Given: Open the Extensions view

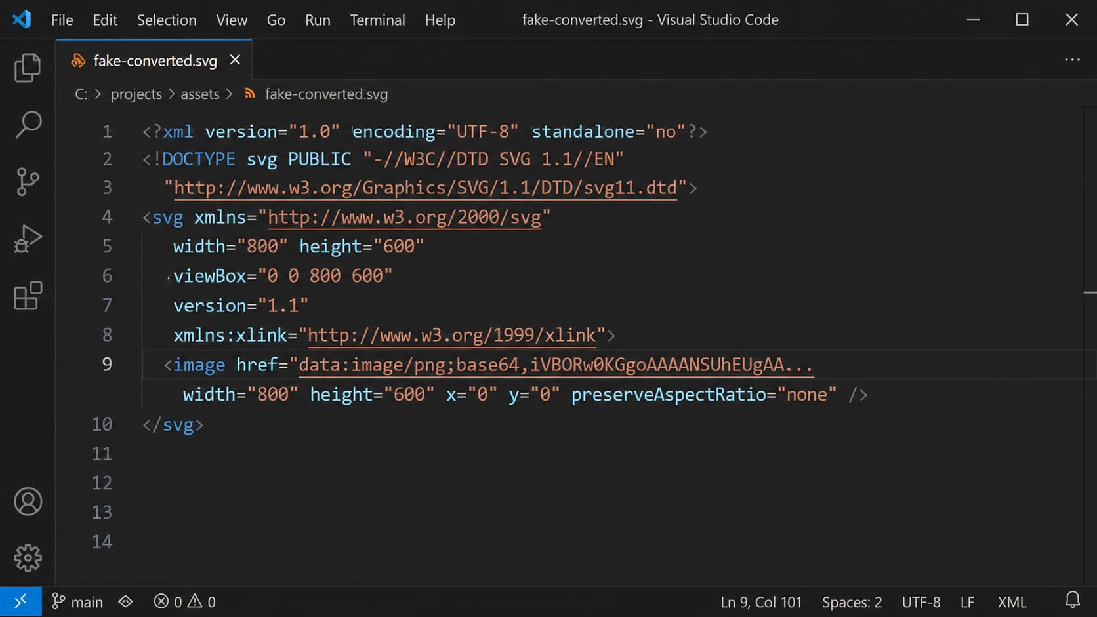Looking at the screenshot, I should click(28, 296).
